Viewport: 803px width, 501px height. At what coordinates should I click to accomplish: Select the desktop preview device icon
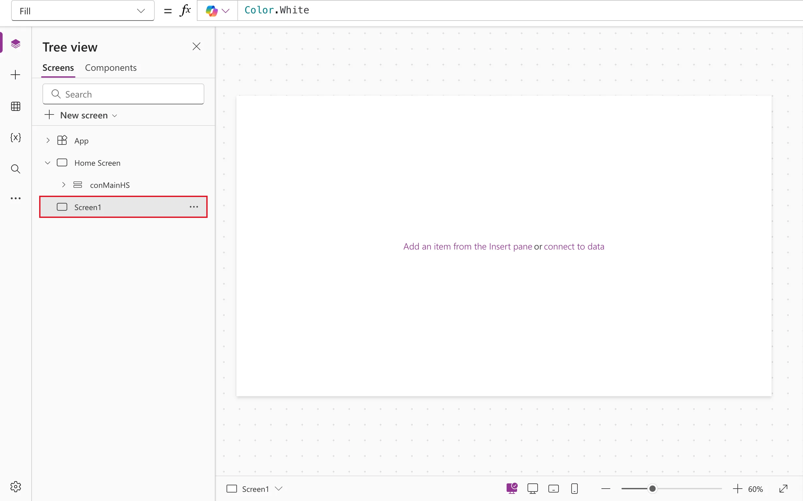(532, 489)
